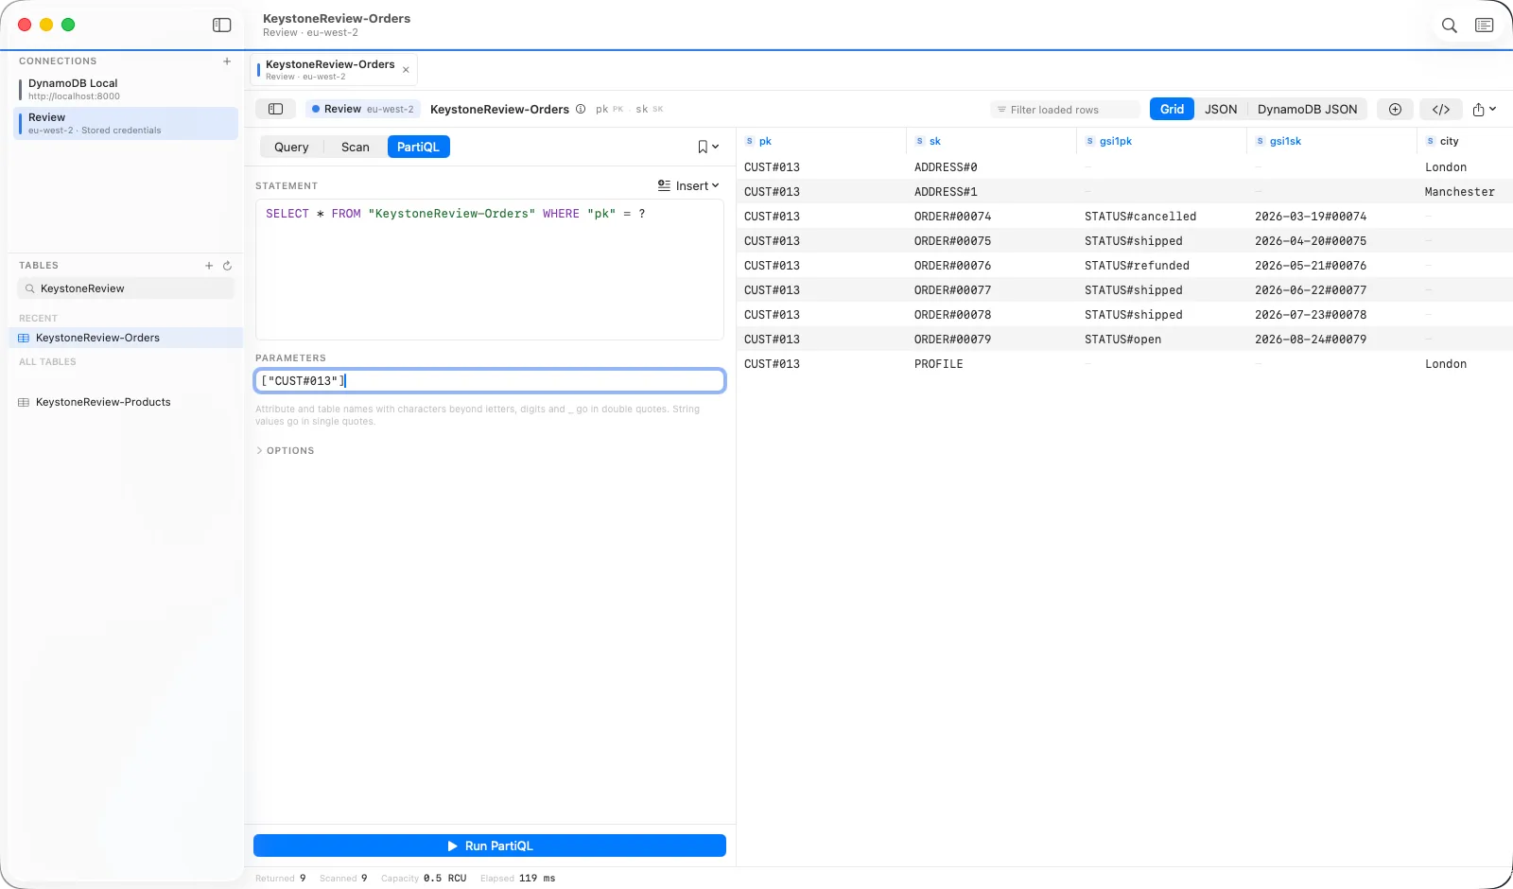Show table info for KeystoneReview-Orders

[581, 109]
